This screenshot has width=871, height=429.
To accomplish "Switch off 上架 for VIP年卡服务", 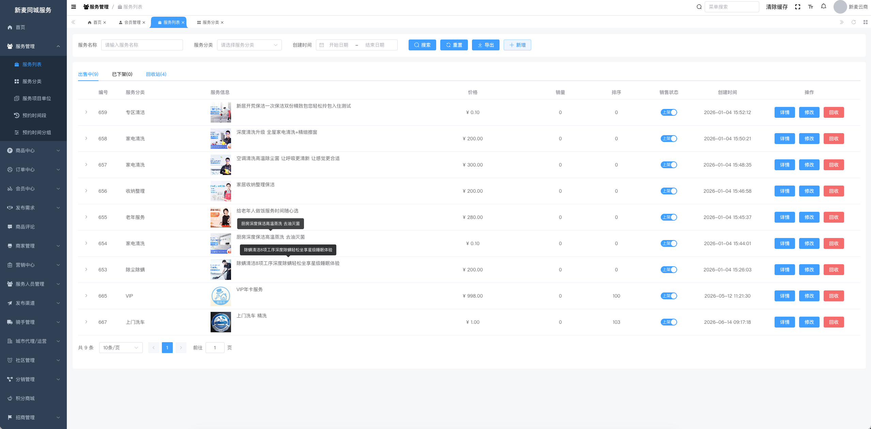I will 669,296.
